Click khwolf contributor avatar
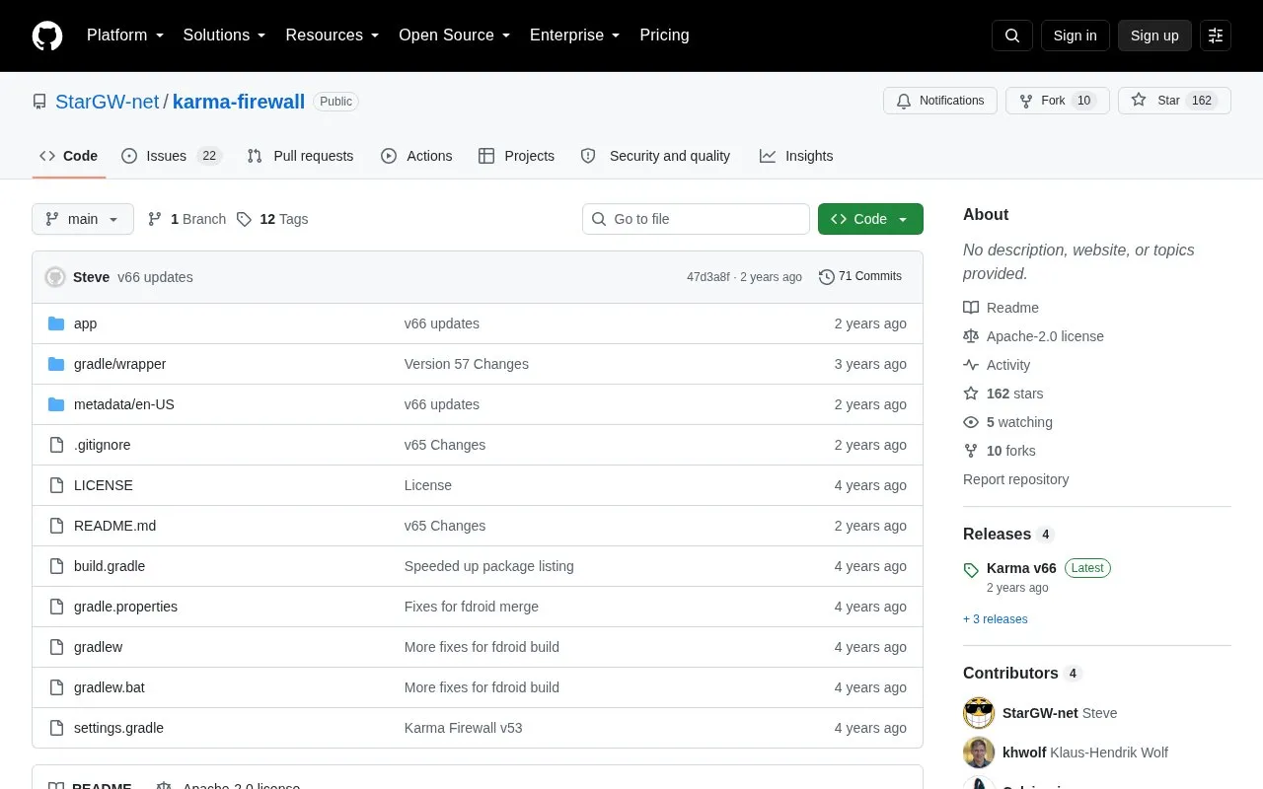Image resolution: width=1263 pixels, height=789 pixels. click(x=979, y=753)
